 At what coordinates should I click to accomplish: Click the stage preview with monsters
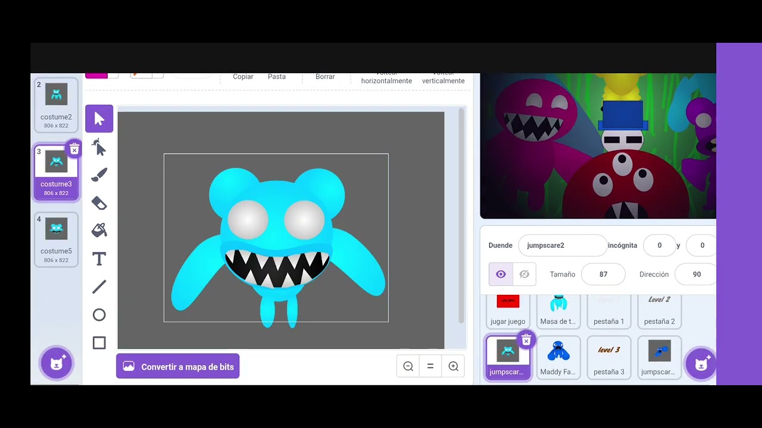coord(598,146)
